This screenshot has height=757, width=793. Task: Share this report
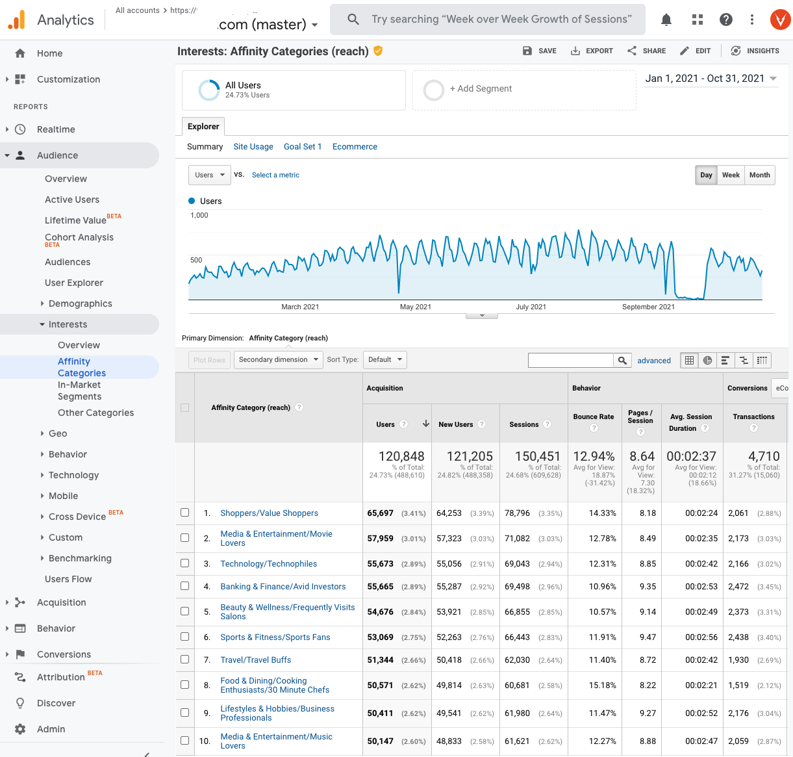(x=646, y=51)
